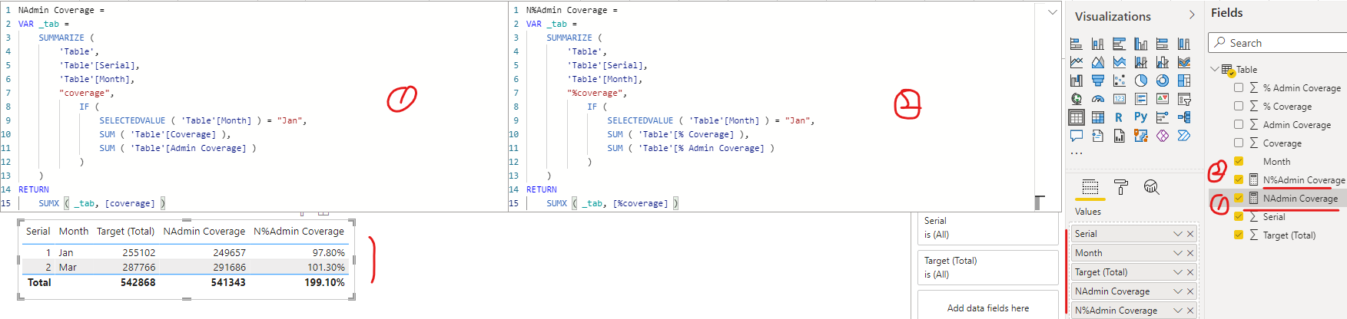Open the Target (Total) filter card
Image resolution: width=1347 pixels, height=319 pixels.
coord(987,268)
